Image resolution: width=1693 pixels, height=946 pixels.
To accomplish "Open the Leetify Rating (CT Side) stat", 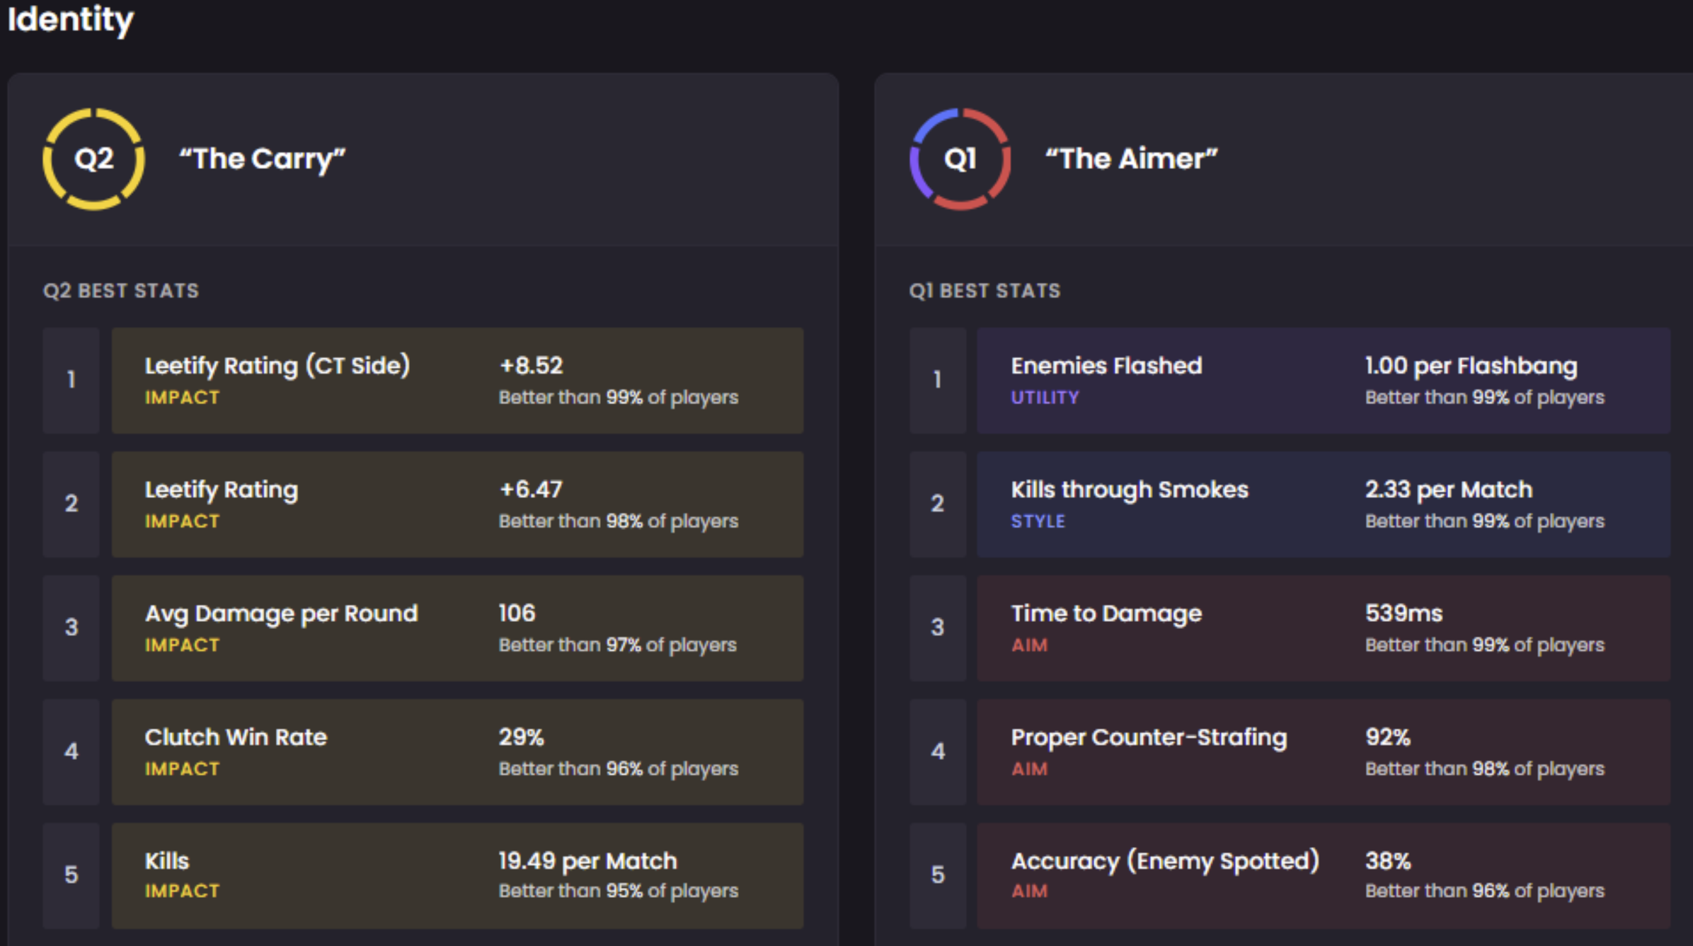I will pos(457,380).
